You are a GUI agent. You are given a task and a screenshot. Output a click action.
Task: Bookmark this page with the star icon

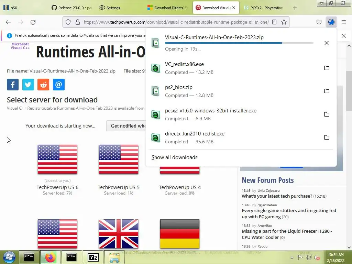(x=284, y=22)
